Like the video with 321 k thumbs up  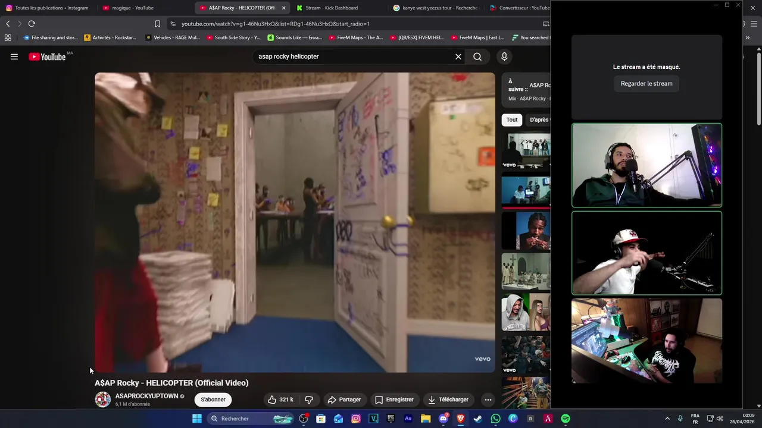click(x=280, y=399)
